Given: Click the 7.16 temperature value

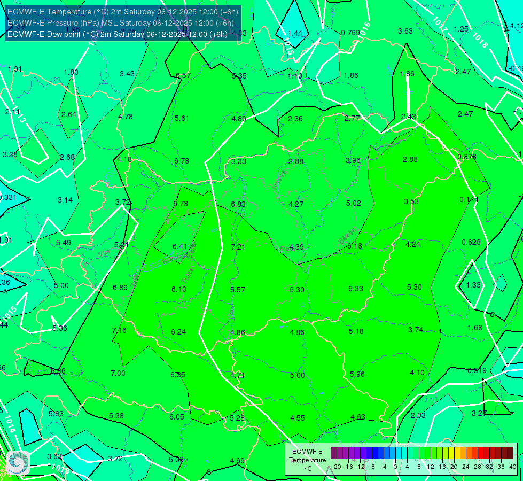Looking at the screenshot, I should click(119, 330).
